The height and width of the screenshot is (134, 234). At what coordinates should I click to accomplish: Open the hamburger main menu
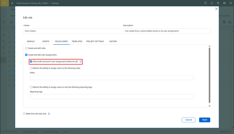pos(4,3)
